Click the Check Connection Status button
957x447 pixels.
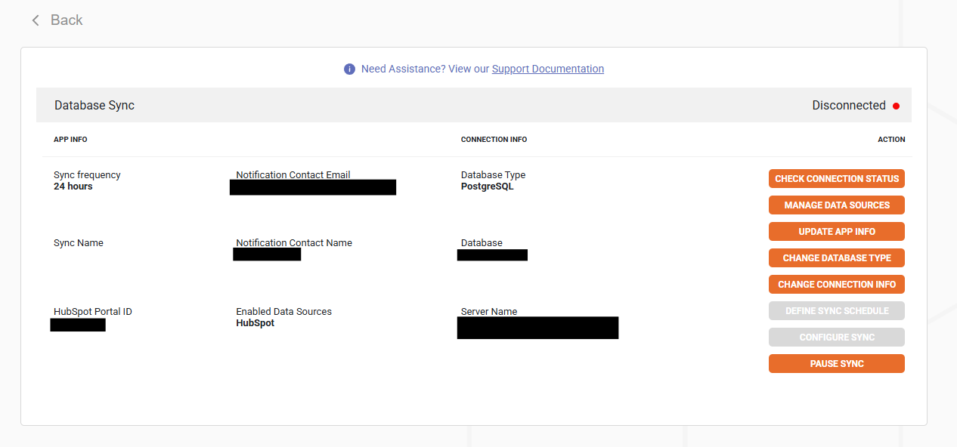pos(837,179)
